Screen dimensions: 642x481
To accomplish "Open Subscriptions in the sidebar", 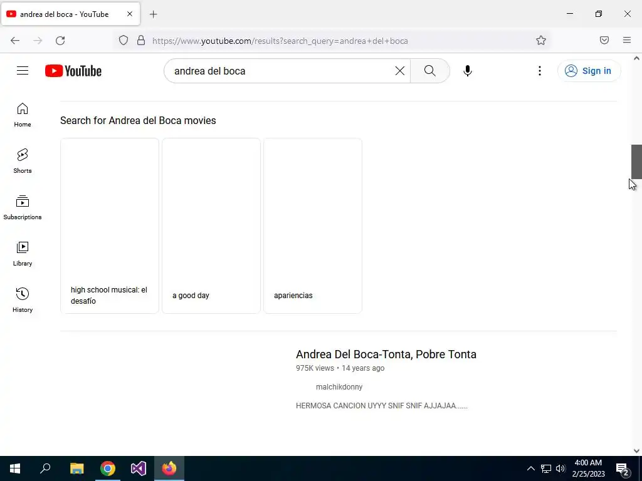I will click(23, 207).
